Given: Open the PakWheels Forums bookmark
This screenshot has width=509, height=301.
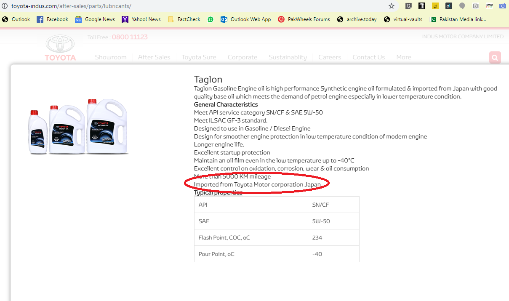Looking at the screenshot, I should 304,19.
